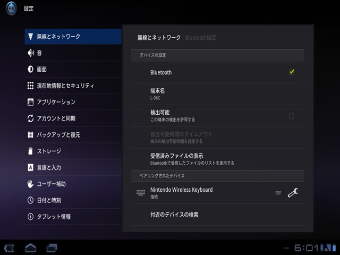Tap the Settings app icon at top-left
The height and width of the screenshot is (255, 340).
click(x=11, y=8)
